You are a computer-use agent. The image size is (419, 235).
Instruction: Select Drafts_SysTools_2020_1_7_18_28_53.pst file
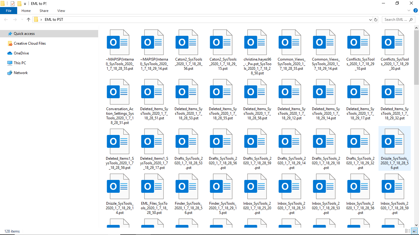point(188,149)
